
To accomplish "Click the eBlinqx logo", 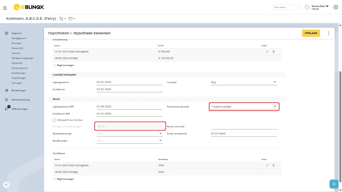I will (x=29, y=7).
